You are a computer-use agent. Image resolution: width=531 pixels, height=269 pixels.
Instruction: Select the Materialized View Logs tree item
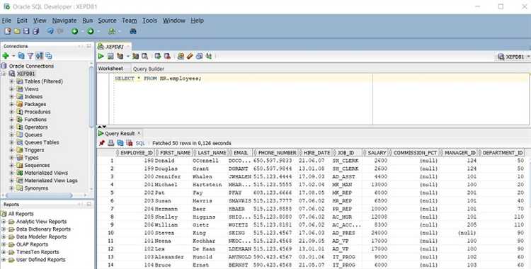tap(51, 181)
